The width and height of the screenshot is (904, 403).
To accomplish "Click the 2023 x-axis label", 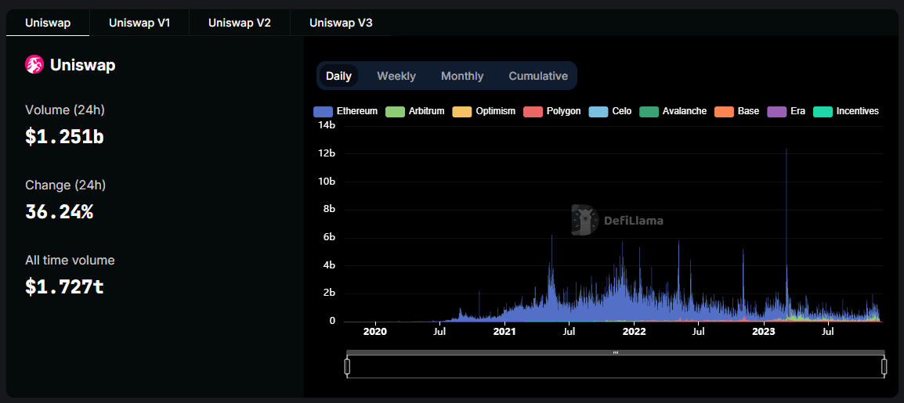I will [x=765, y=332].
